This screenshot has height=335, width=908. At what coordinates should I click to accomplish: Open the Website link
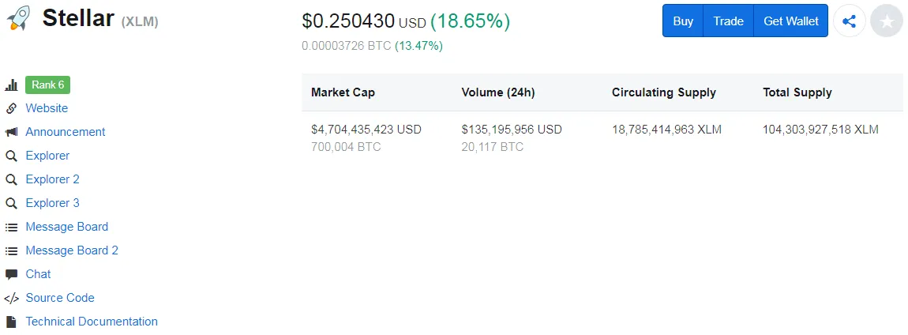pos(47,108)
